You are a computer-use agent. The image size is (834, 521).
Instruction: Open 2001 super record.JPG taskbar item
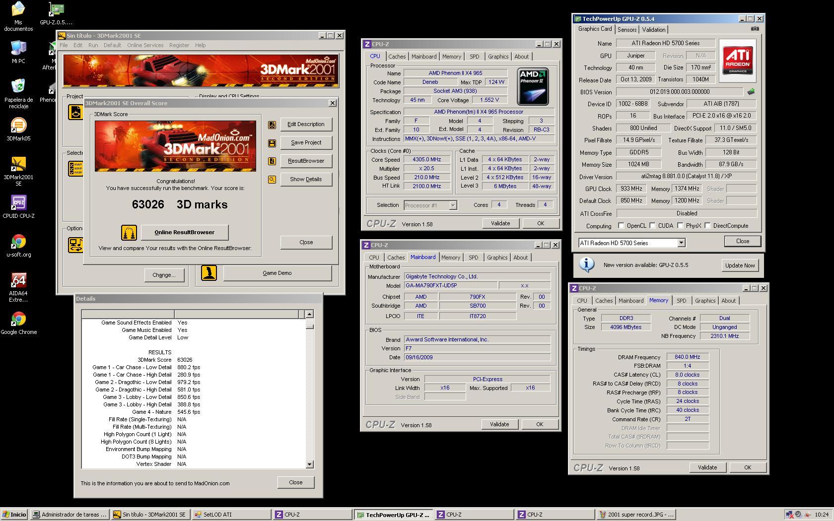[636, 515]
